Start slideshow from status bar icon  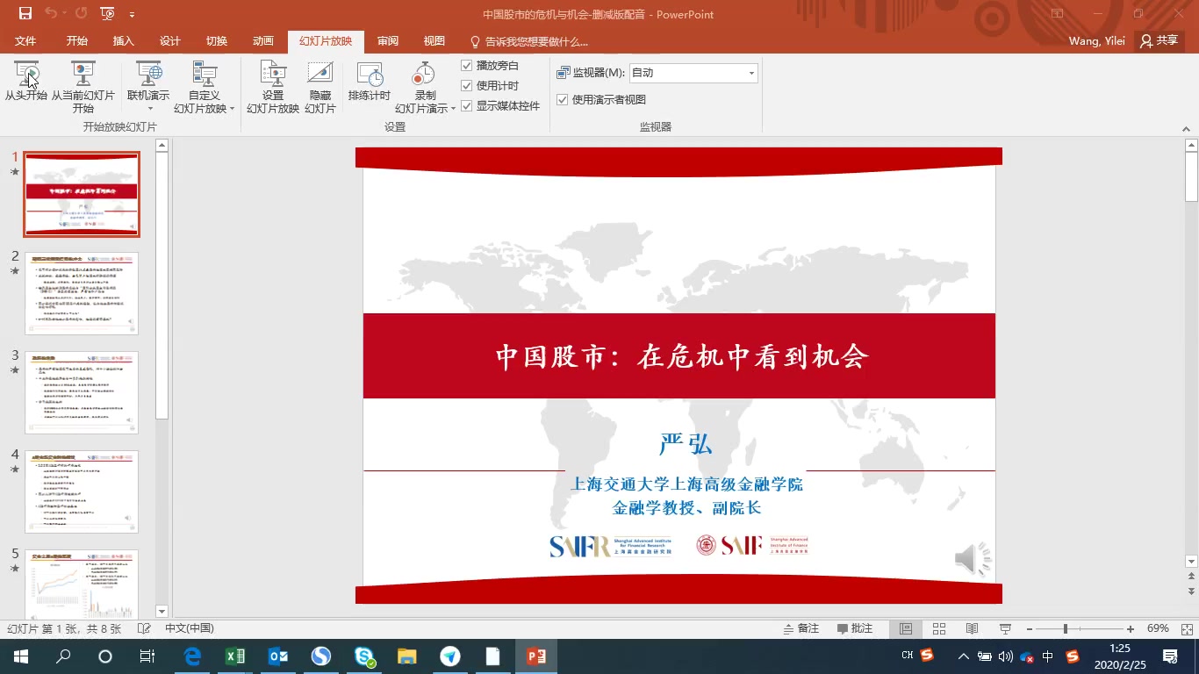coord(1006,628)
